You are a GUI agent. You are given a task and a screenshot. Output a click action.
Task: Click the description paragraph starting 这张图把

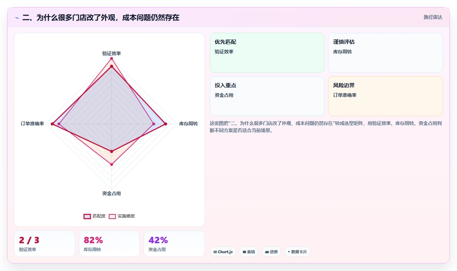point(326,127)
